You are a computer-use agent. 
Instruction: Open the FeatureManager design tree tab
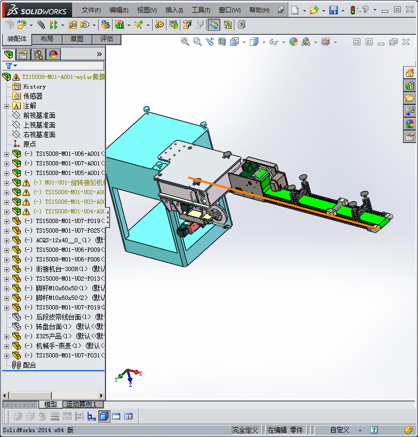coord(9,54)
